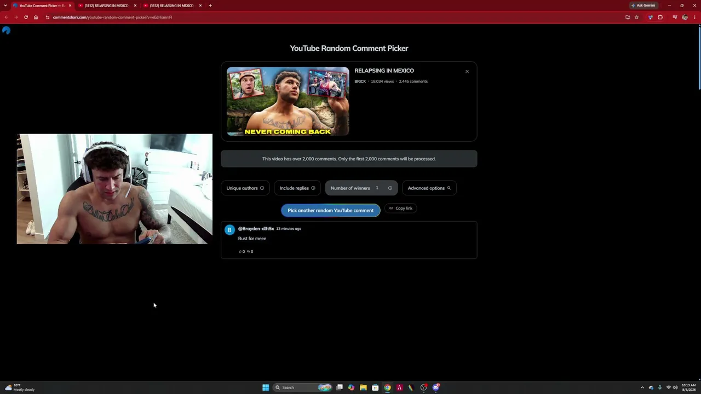The width and height of the screenshot is (701, 394).
Task: Open Task View on the taskbar
Action: coord(340,387)
